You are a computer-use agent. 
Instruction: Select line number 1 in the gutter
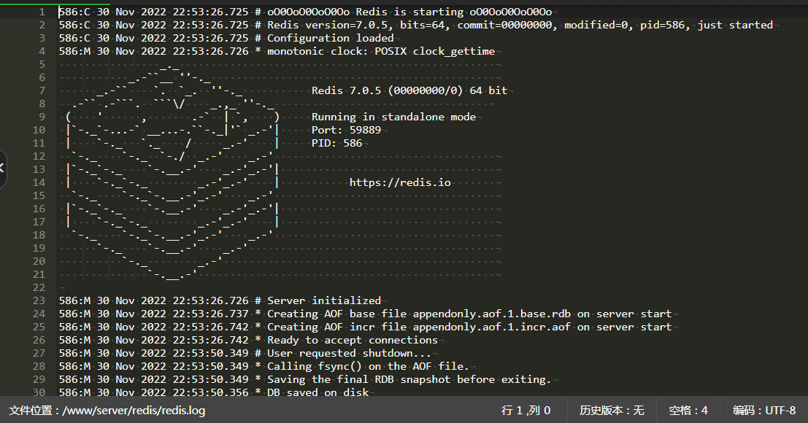(42, 12)
